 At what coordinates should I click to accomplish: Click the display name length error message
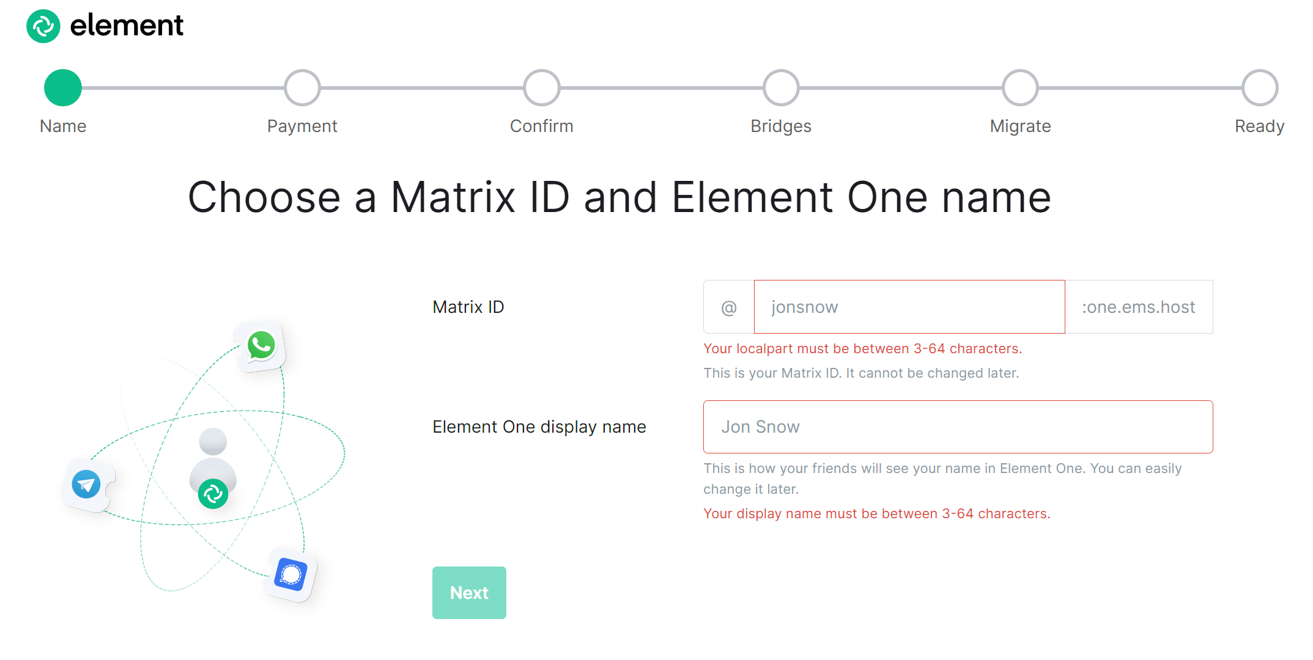click(x=876, y=513)
